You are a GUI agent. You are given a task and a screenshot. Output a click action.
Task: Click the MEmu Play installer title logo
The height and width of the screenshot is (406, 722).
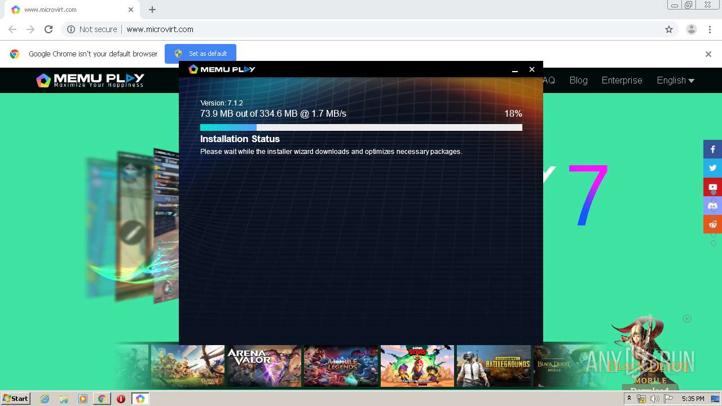tap(222, 69)
